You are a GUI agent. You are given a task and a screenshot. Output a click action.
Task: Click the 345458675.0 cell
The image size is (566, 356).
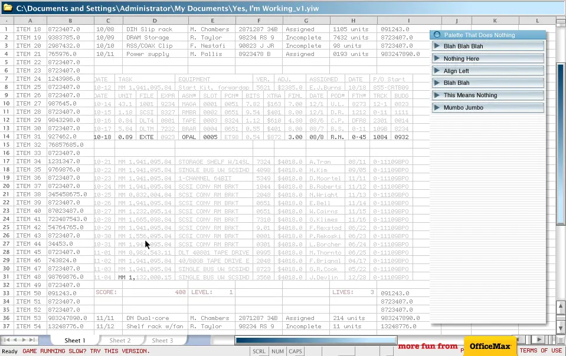click(x=70, y=195)
